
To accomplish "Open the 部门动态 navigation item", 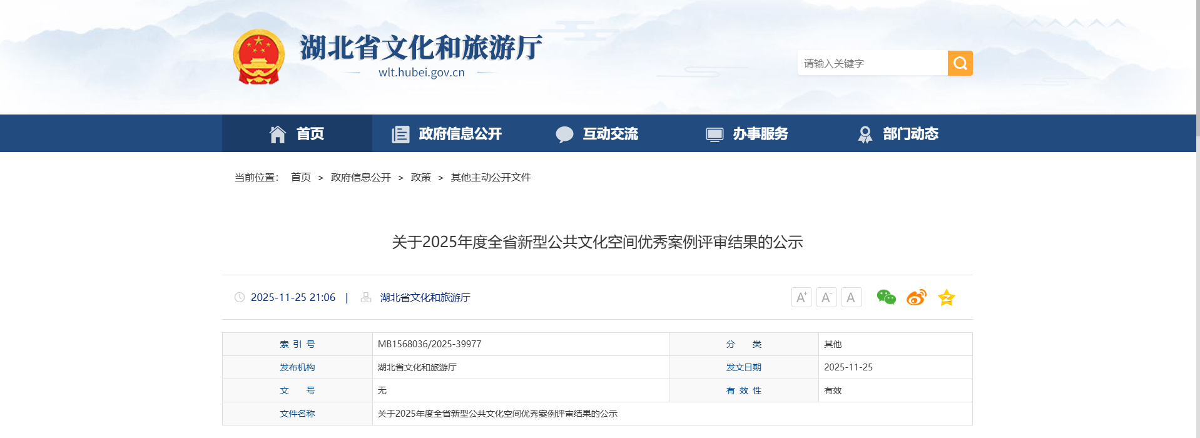I will pos(897,134).
